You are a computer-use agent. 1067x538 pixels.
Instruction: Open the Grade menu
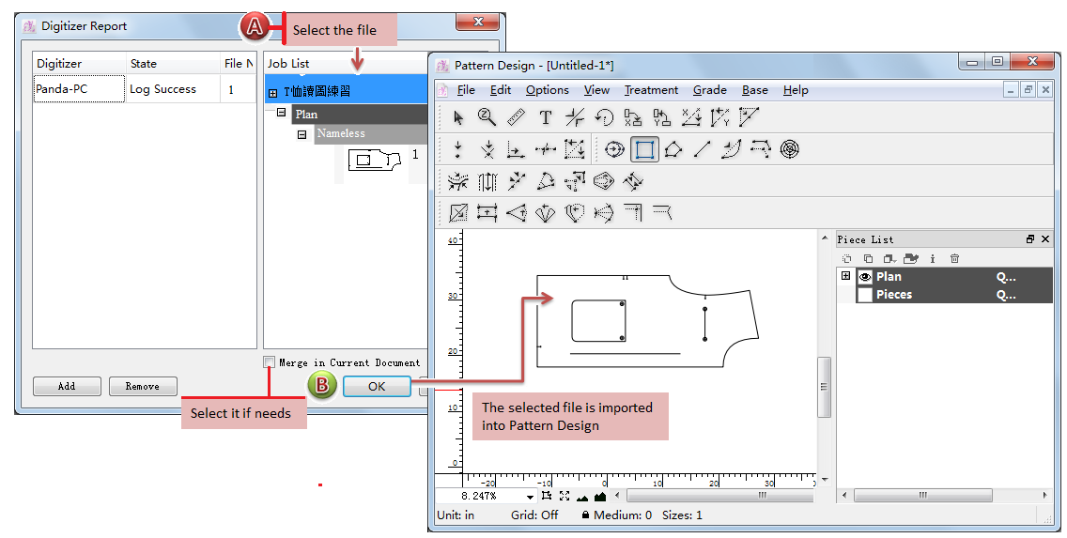(x=709, y=90)
